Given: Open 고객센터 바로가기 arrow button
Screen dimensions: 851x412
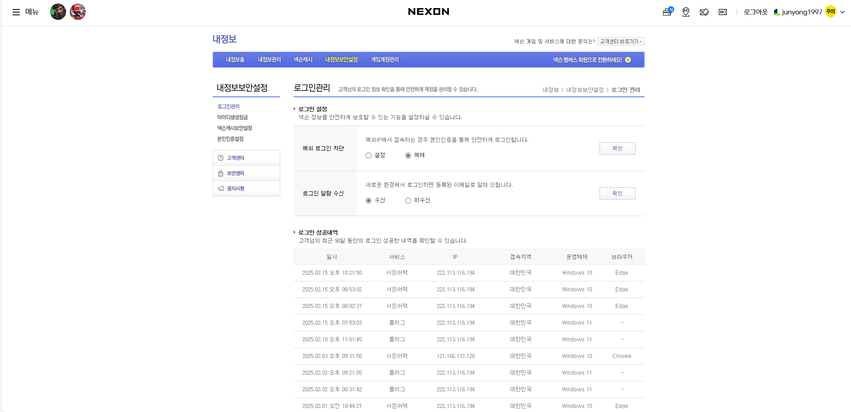Looking at the screenshot, I should [621, 41].
